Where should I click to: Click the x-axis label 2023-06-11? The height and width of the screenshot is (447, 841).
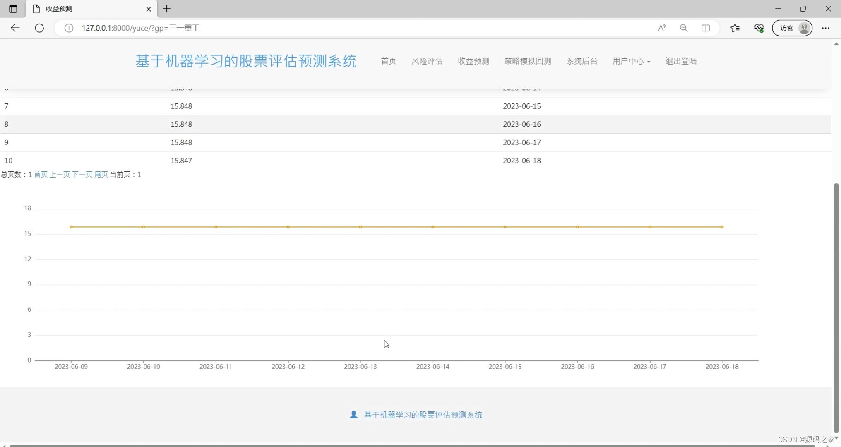click(x=216, y=367)
